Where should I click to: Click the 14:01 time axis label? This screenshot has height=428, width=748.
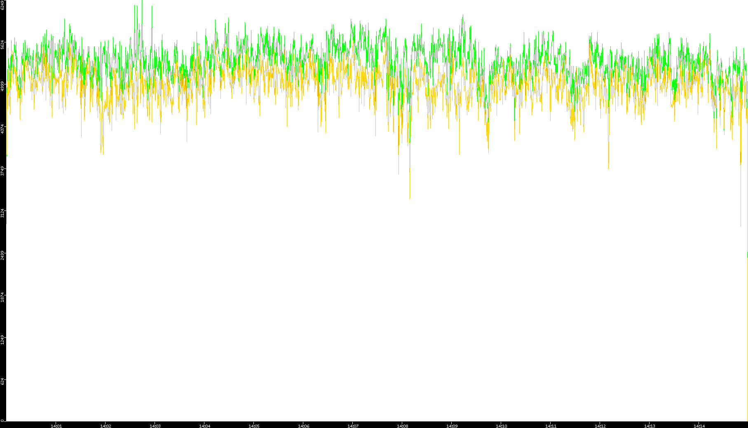(x=56, y=426)
